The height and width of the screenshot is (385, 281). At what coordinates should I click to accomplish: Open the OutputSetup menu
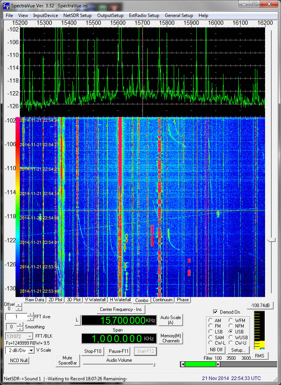click(110, 16)
